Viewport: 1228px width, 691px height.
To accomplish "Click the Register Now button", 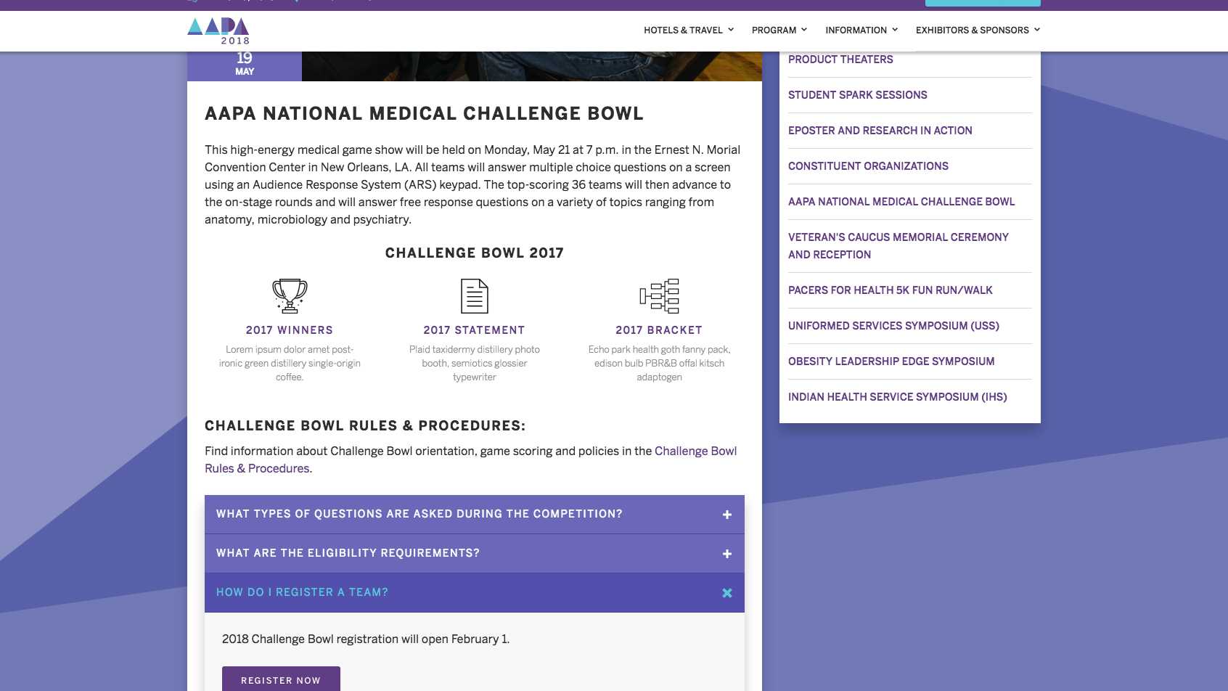I will pos(281,680).
